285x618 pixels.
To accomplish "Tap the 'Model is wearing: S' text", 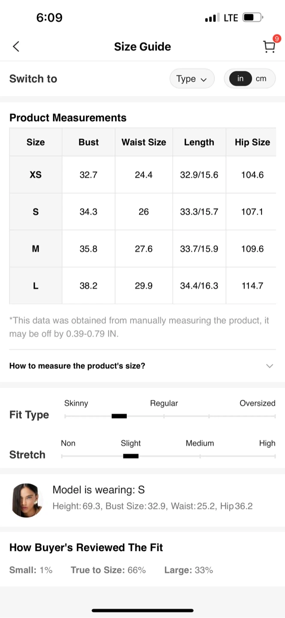I will click(99, 490).
